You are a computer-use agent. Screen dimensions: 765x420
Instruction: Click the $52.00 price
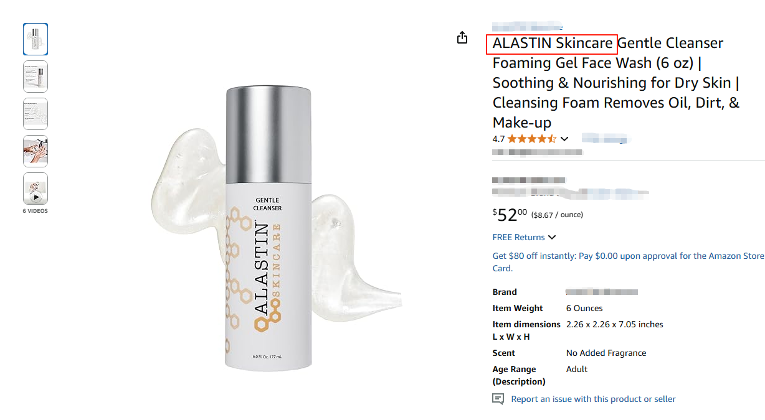(x=510, y=215)
